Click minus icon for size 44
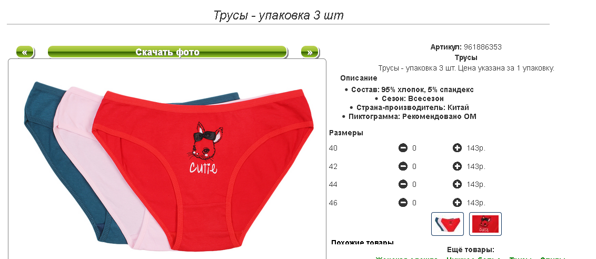596x259 pixels. pos(403,184)
